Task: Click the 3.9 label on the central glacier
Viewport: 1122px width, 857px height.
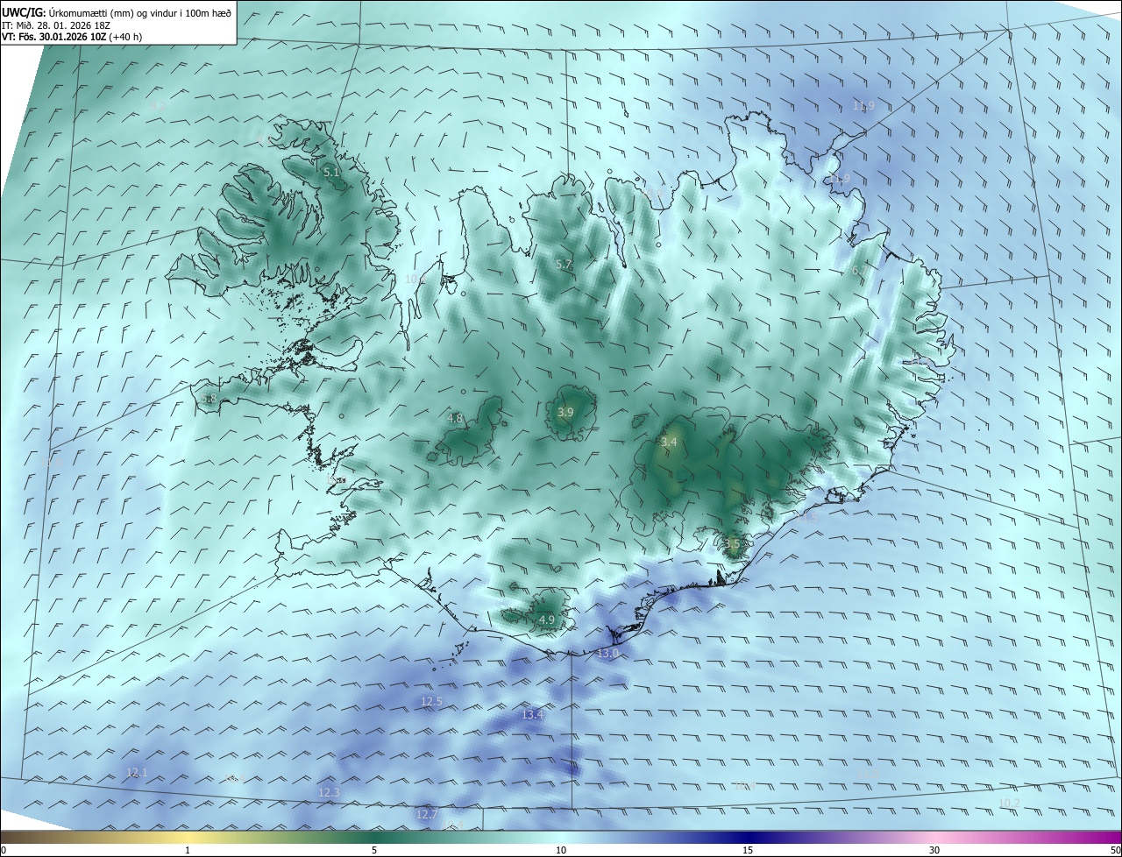Action: pos(565,412)
